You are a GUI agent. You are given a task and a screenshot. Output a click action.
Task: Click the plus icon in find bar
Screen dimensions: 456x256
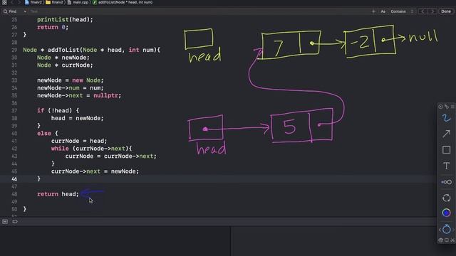click(373, 11)
